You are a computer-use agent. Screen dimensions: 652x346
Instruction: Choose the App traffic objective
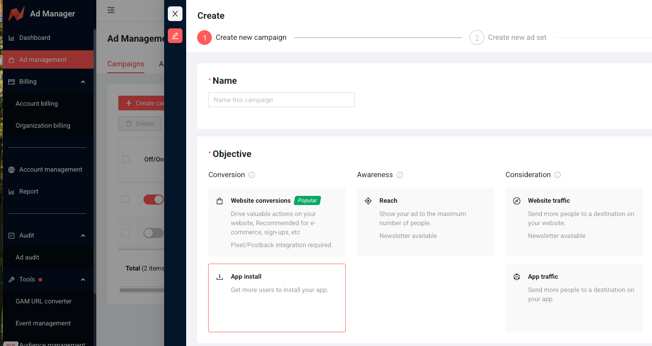(574, 297)
